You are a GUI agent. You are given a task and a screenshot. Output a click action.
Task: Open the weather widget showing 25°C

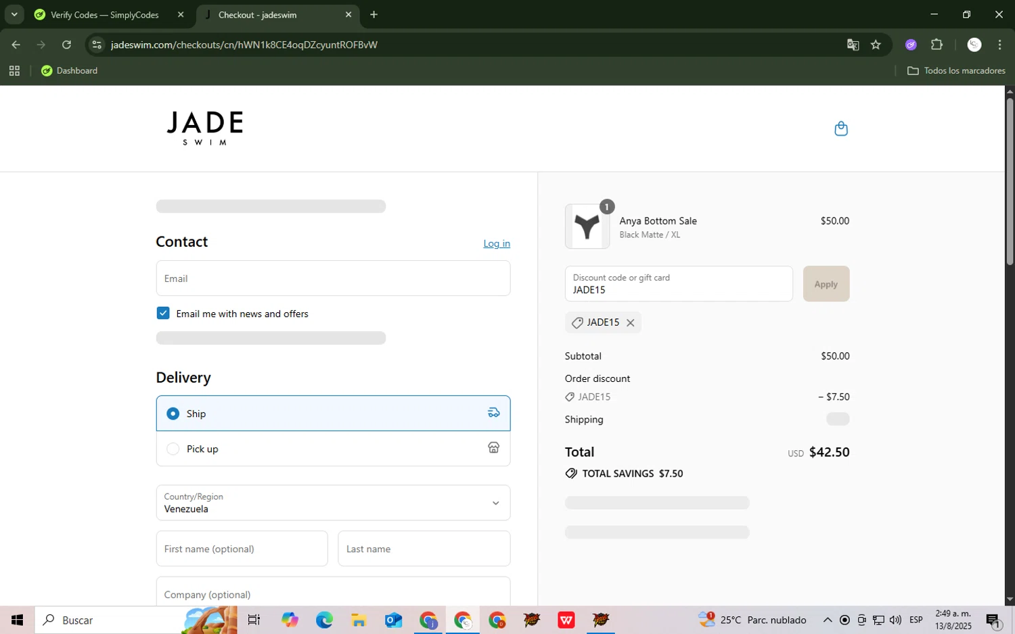pos(752,620)
